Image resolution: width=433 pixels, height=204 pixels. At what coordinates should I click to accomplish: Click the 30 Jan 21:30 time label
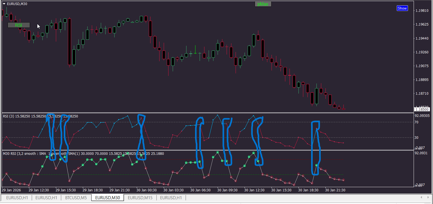[x=335, y=190]
